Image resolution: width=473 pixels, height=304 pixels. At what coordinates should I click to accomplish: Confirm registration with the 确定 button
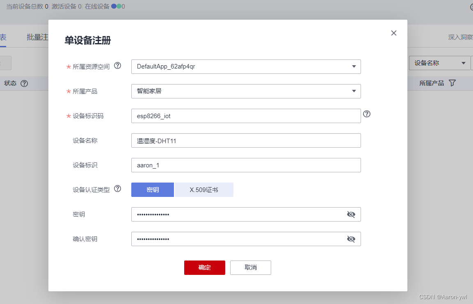click(204, 267)
